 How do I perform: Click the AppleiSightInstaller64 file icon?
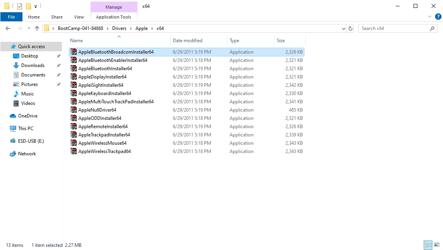[74, 85]
